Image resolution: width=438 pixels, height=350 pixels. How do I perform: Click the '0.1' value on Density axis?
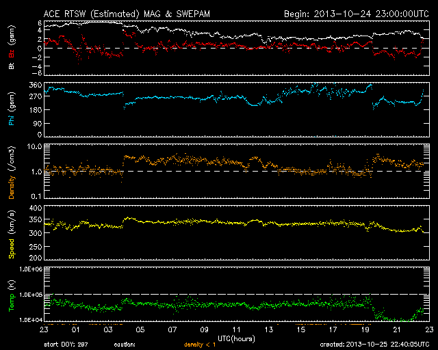tap(36, 196)
